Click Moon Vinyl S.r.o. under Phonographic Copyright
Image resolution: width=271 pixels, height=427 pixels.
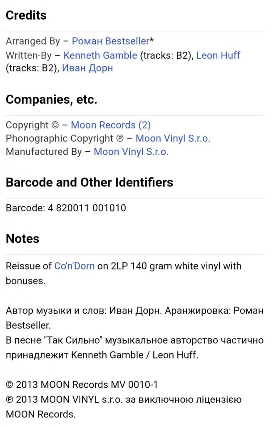click(x=173, y=138)
